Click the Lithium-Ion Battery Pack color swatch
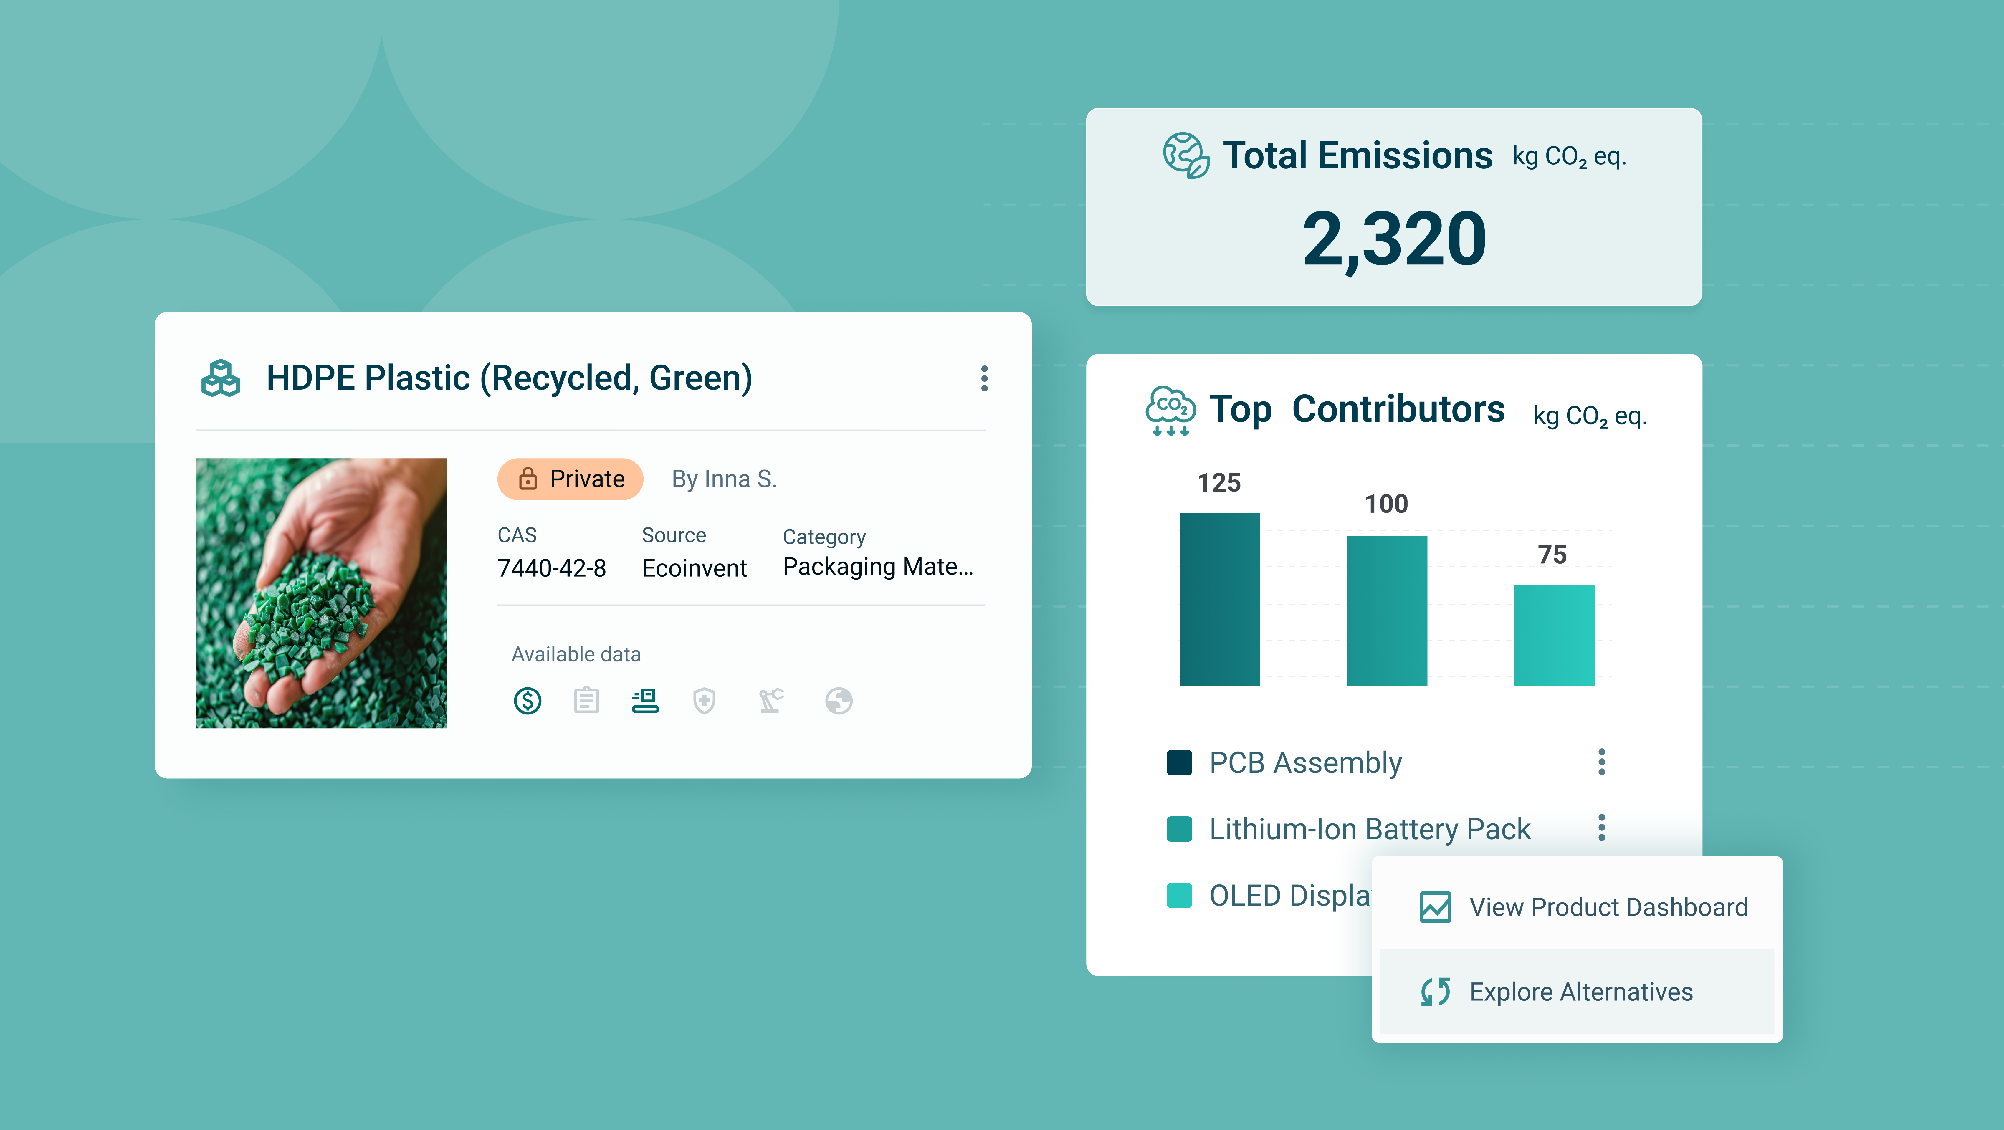This screenshot has width=2004, height=1130. [1179, 829]
